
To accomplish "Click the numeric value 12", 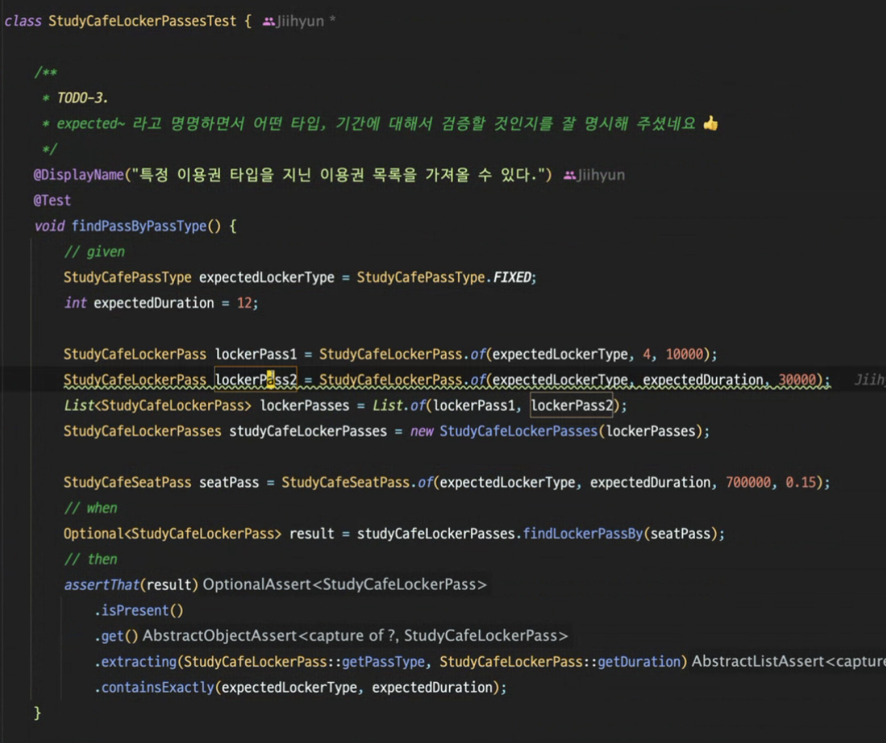I will [244, 303].
